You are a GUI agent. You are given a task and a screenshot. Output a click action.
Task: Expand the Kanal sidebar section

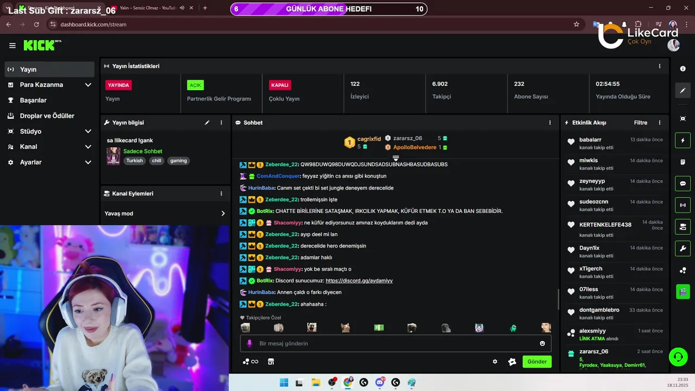[x=49, y=147]
